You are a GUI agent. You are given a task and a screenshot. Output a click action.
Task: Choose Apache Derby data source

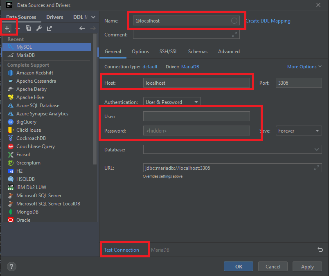point(47,89)
